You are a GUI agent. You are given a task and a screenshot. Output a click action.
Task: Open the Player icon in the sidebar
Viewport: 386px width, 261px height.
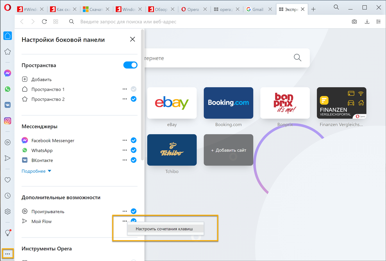click(8, 142)
